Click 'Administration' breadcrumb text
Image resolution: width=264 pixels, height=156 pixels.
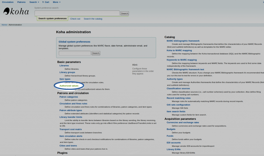click(x=15, y=25)
